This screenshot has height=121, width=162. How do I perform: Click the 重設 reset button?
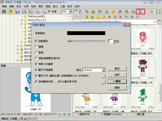[117, 69]
